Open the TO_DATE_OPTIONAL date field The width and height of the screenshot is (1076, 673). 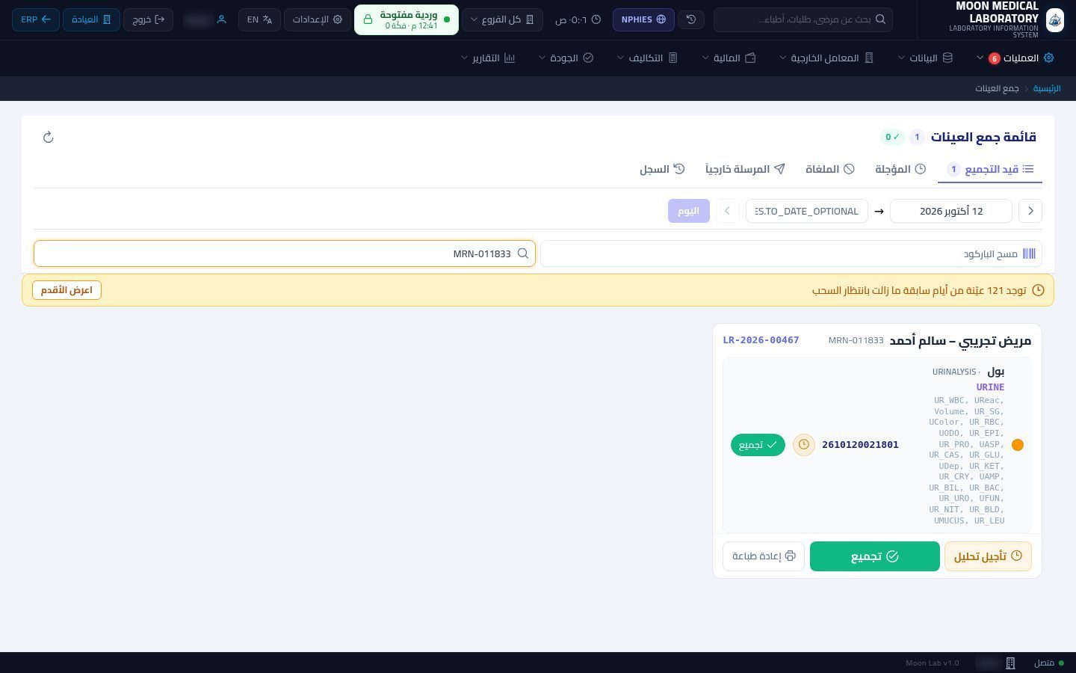pos(807,211)
